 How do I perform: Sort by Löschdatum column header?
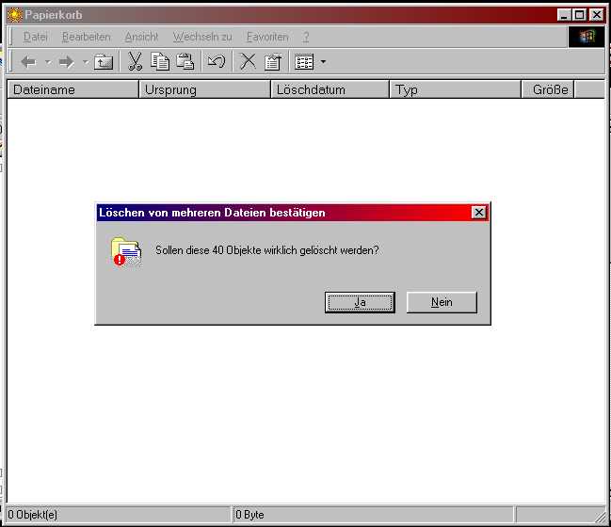tap(330, 89)
